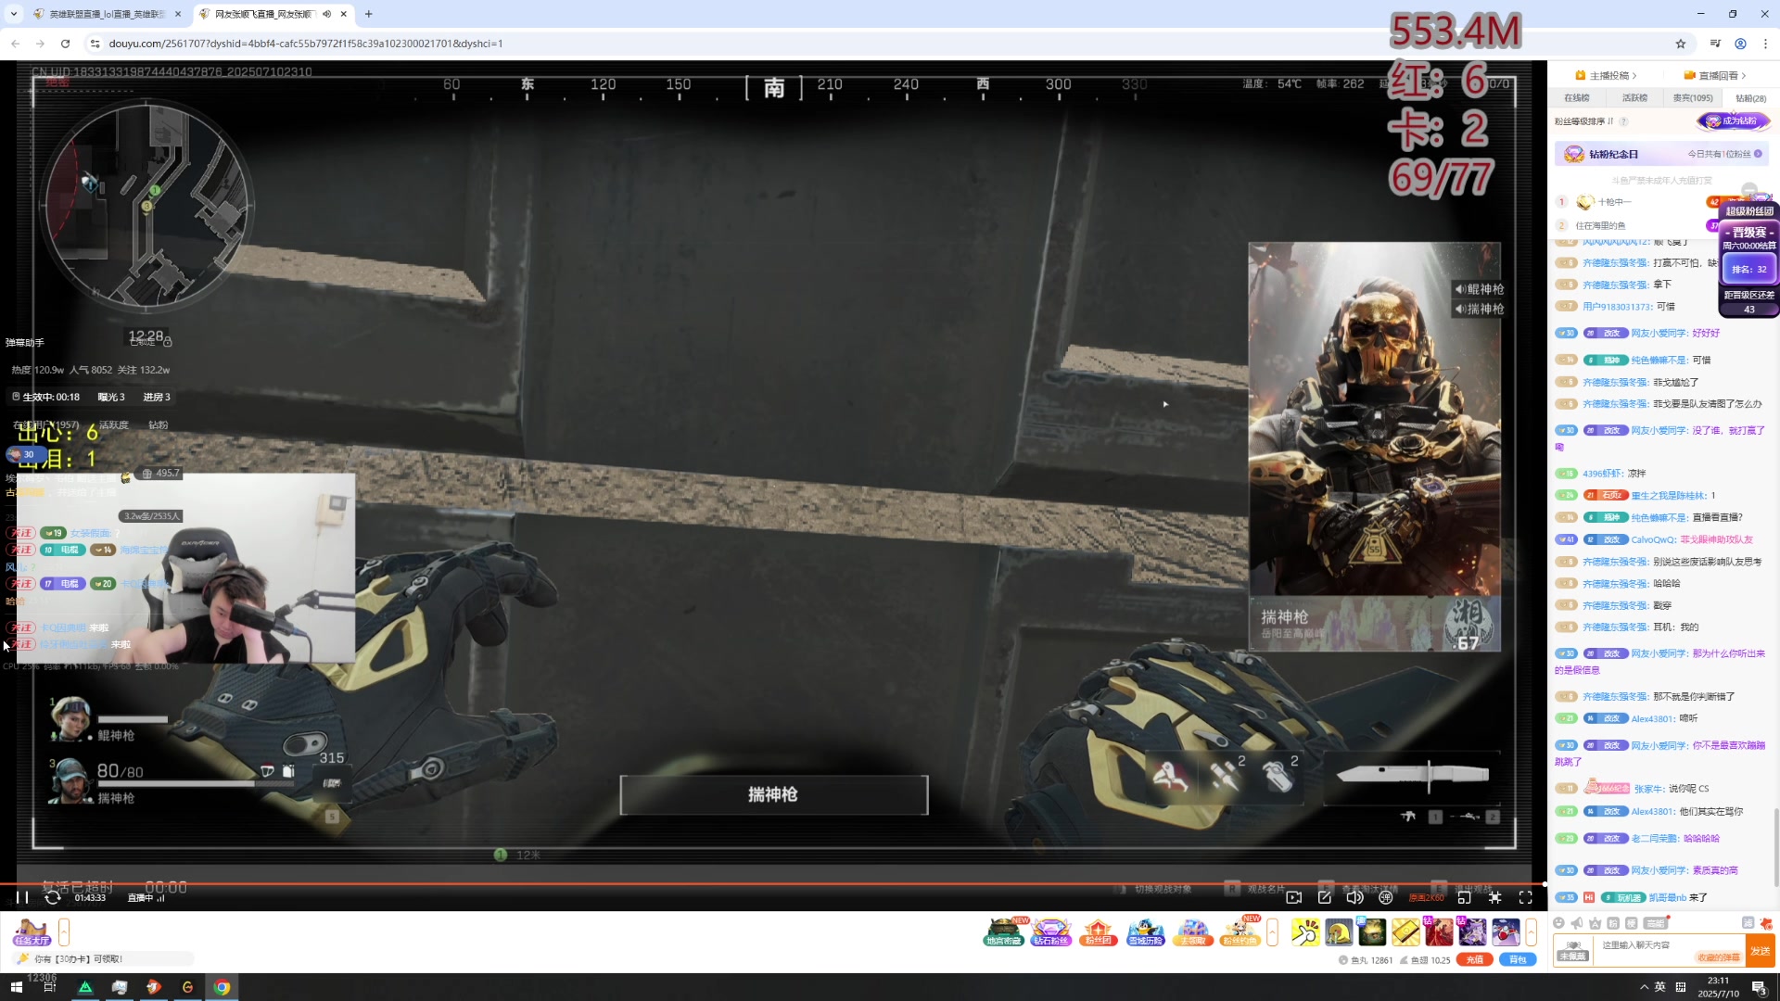This screenshot has width=1780, height=1001.
Task: Open the Windows Start menu
Action: point(16,987)
